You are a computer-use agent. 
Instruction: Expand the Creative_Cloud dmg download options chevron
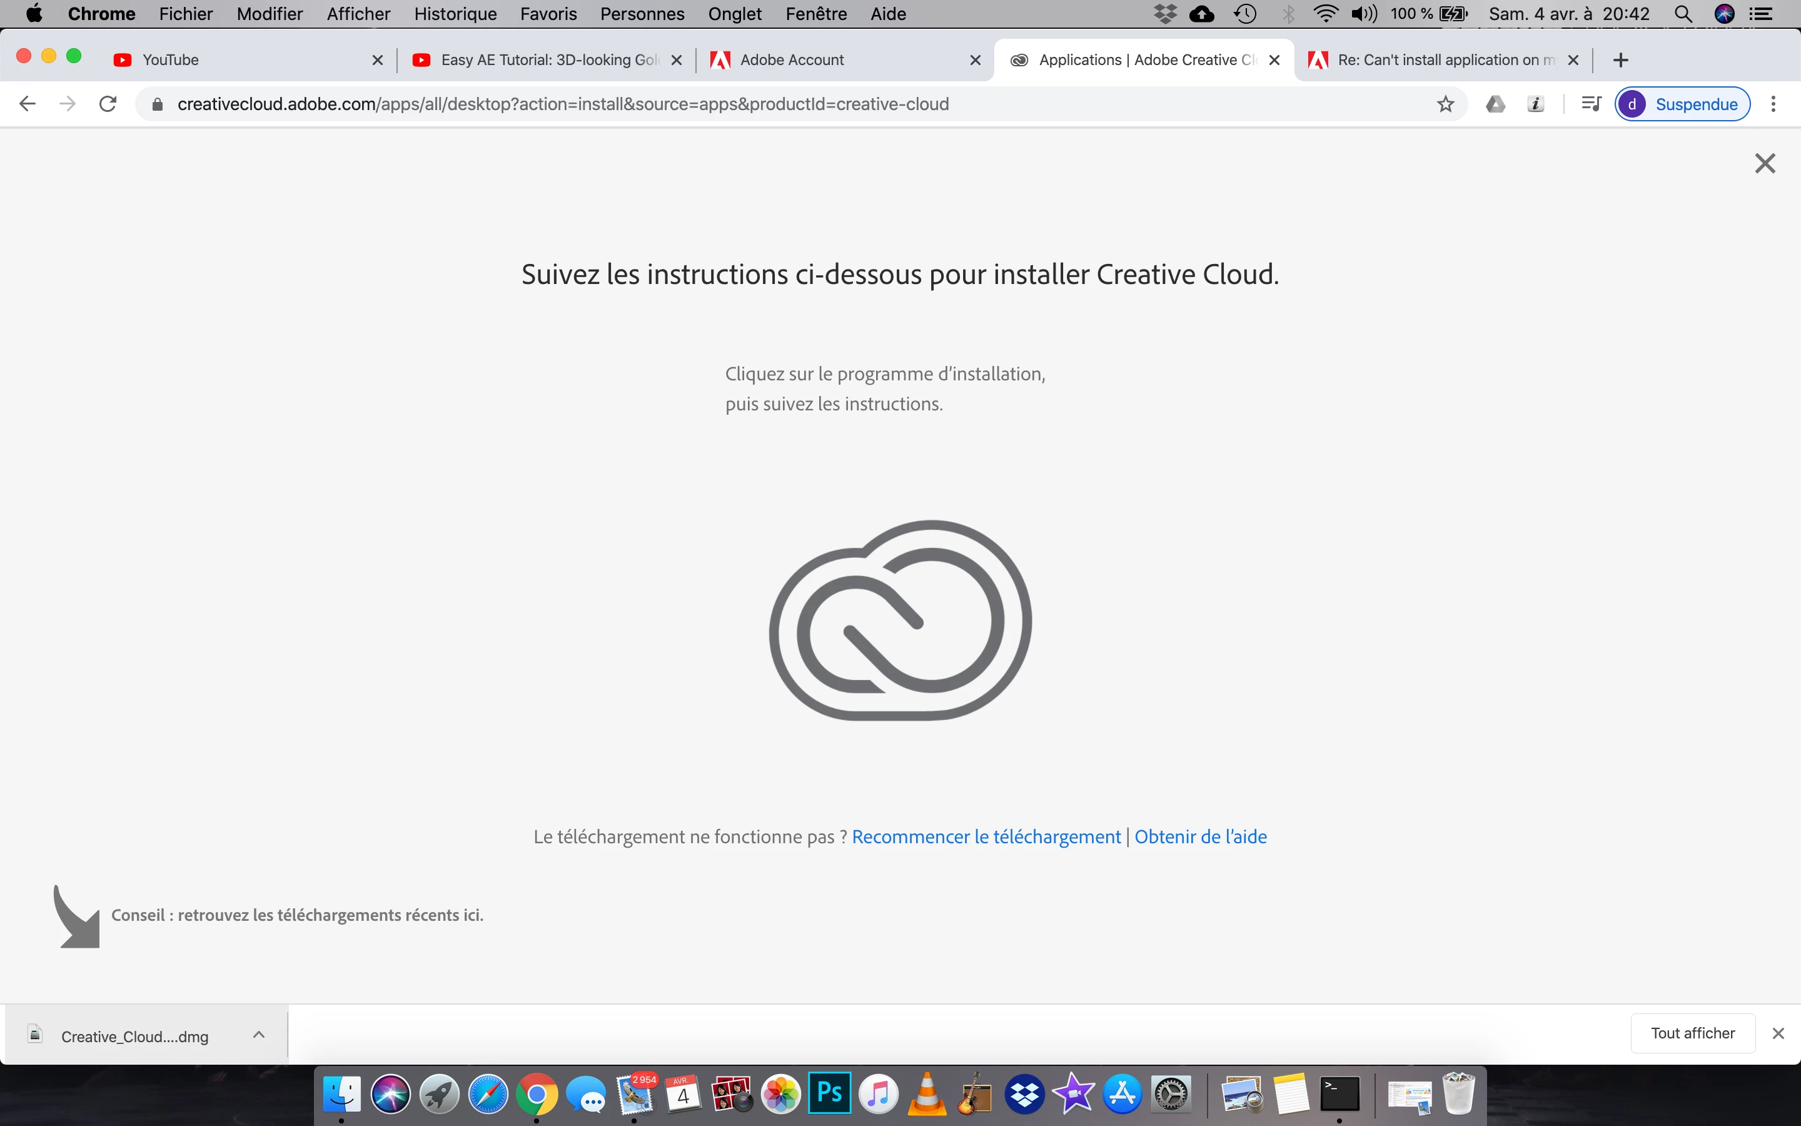(x=259, y=1035)
